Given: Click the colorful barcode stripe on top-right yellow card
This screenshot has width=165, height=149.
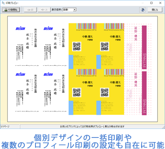Looking at the screenshot, I should [114, 26].
